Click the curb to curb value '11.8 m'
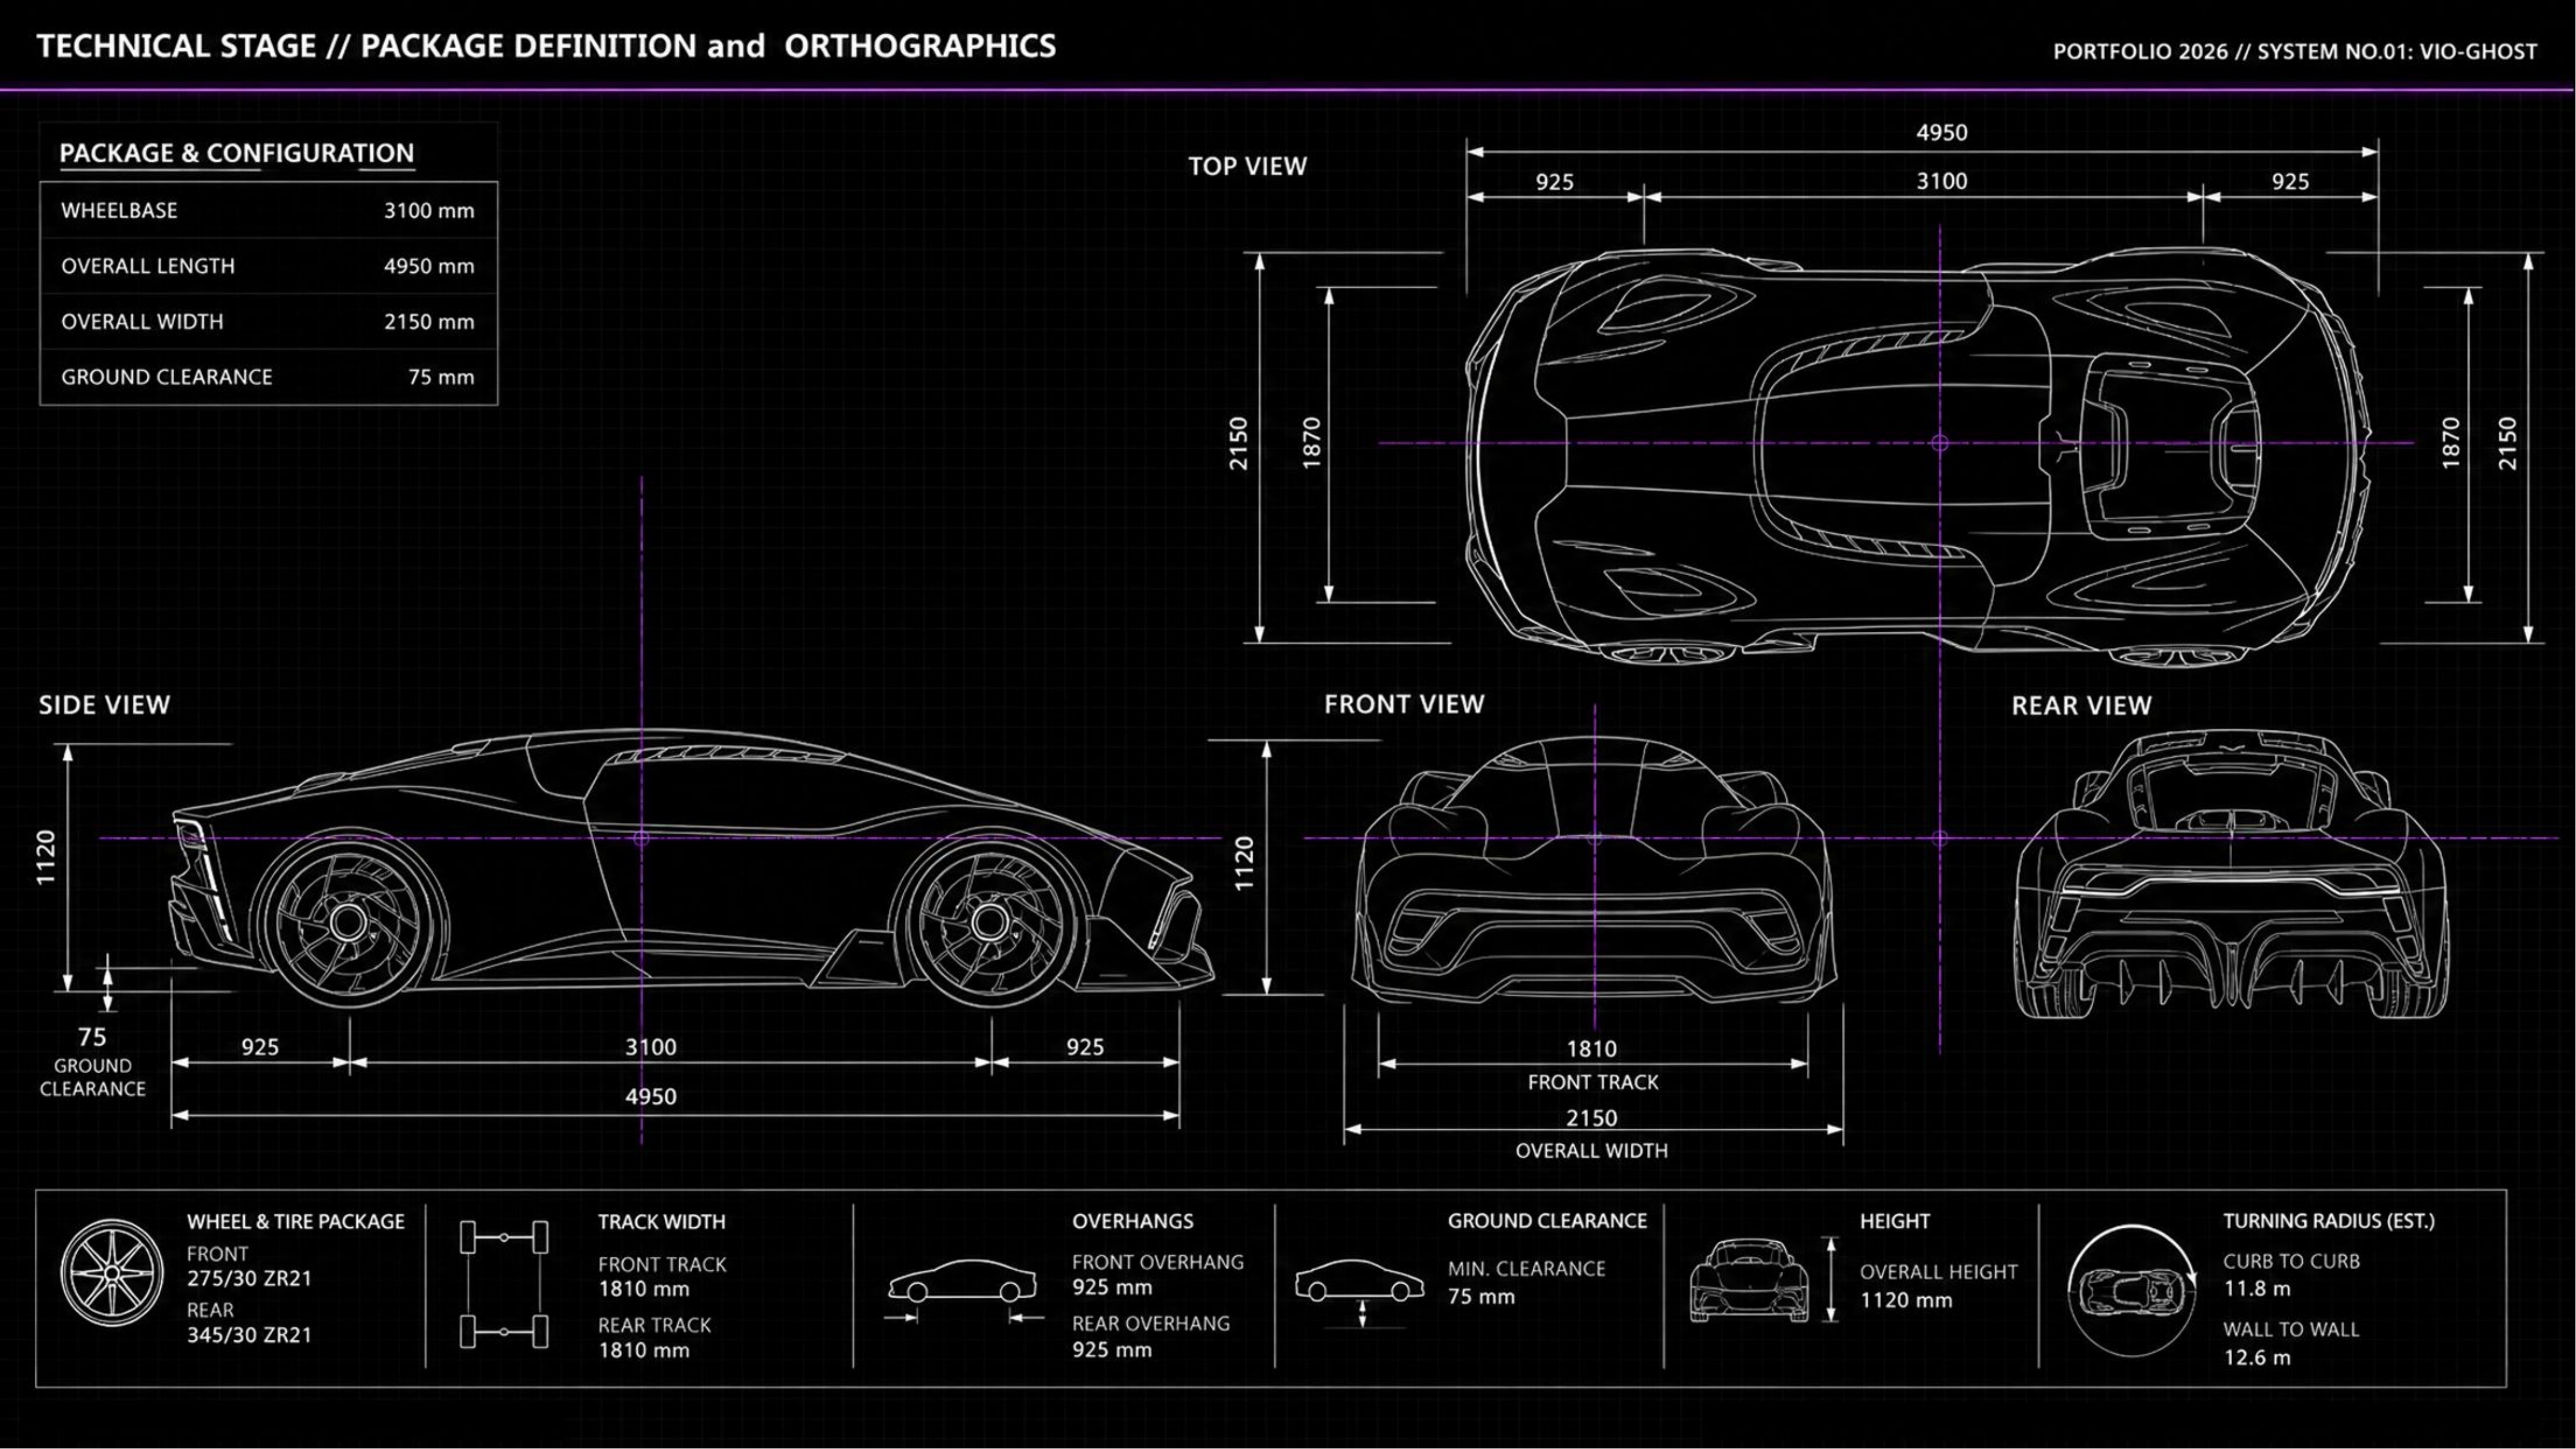Viewport: 2576px width, 1449px height. pyautogui.click(x=2257, y=1289)
